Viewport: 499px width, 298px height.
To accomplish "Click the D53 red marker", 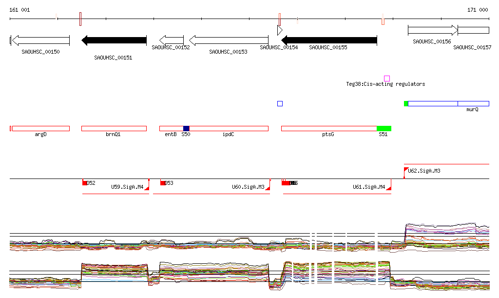I will pos(163,183).
